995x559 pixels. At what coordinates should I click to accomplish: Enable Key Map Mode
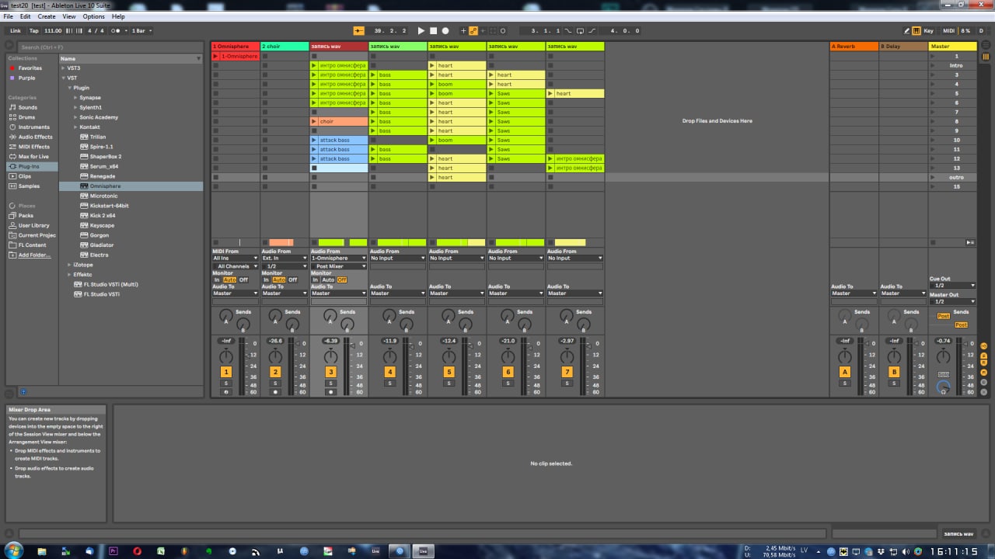click(929, 30)
